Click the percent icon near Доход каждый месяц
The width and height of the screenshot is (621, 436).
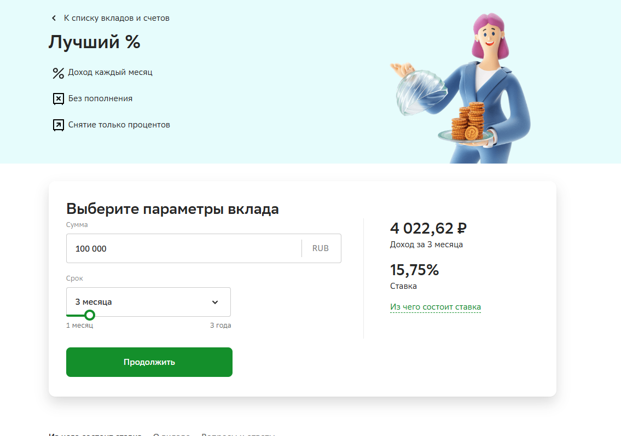pyautogui.click(x=58, y=73)
